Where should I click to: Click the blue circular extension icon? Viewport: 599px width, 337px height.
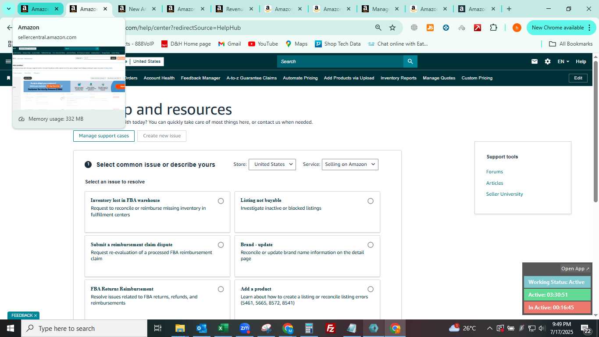tap(446, 28)
